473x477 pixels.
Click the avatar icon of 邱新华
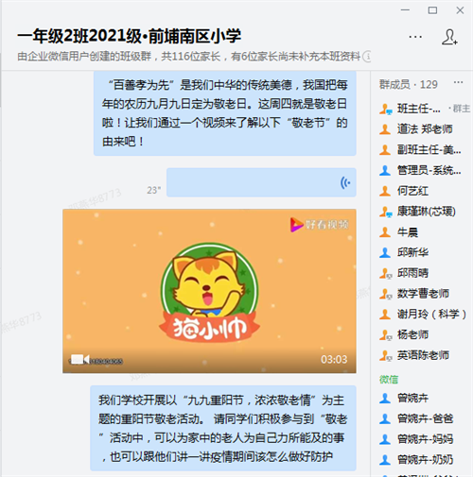(x=385, y=252)
